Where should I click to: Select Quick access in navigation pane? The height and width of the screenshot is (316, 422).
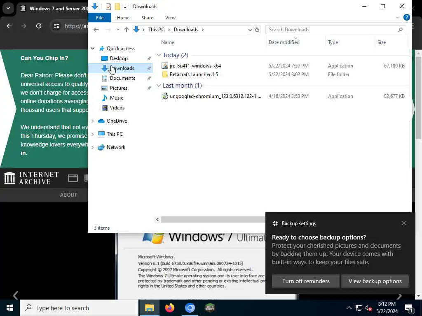[121, 49]
